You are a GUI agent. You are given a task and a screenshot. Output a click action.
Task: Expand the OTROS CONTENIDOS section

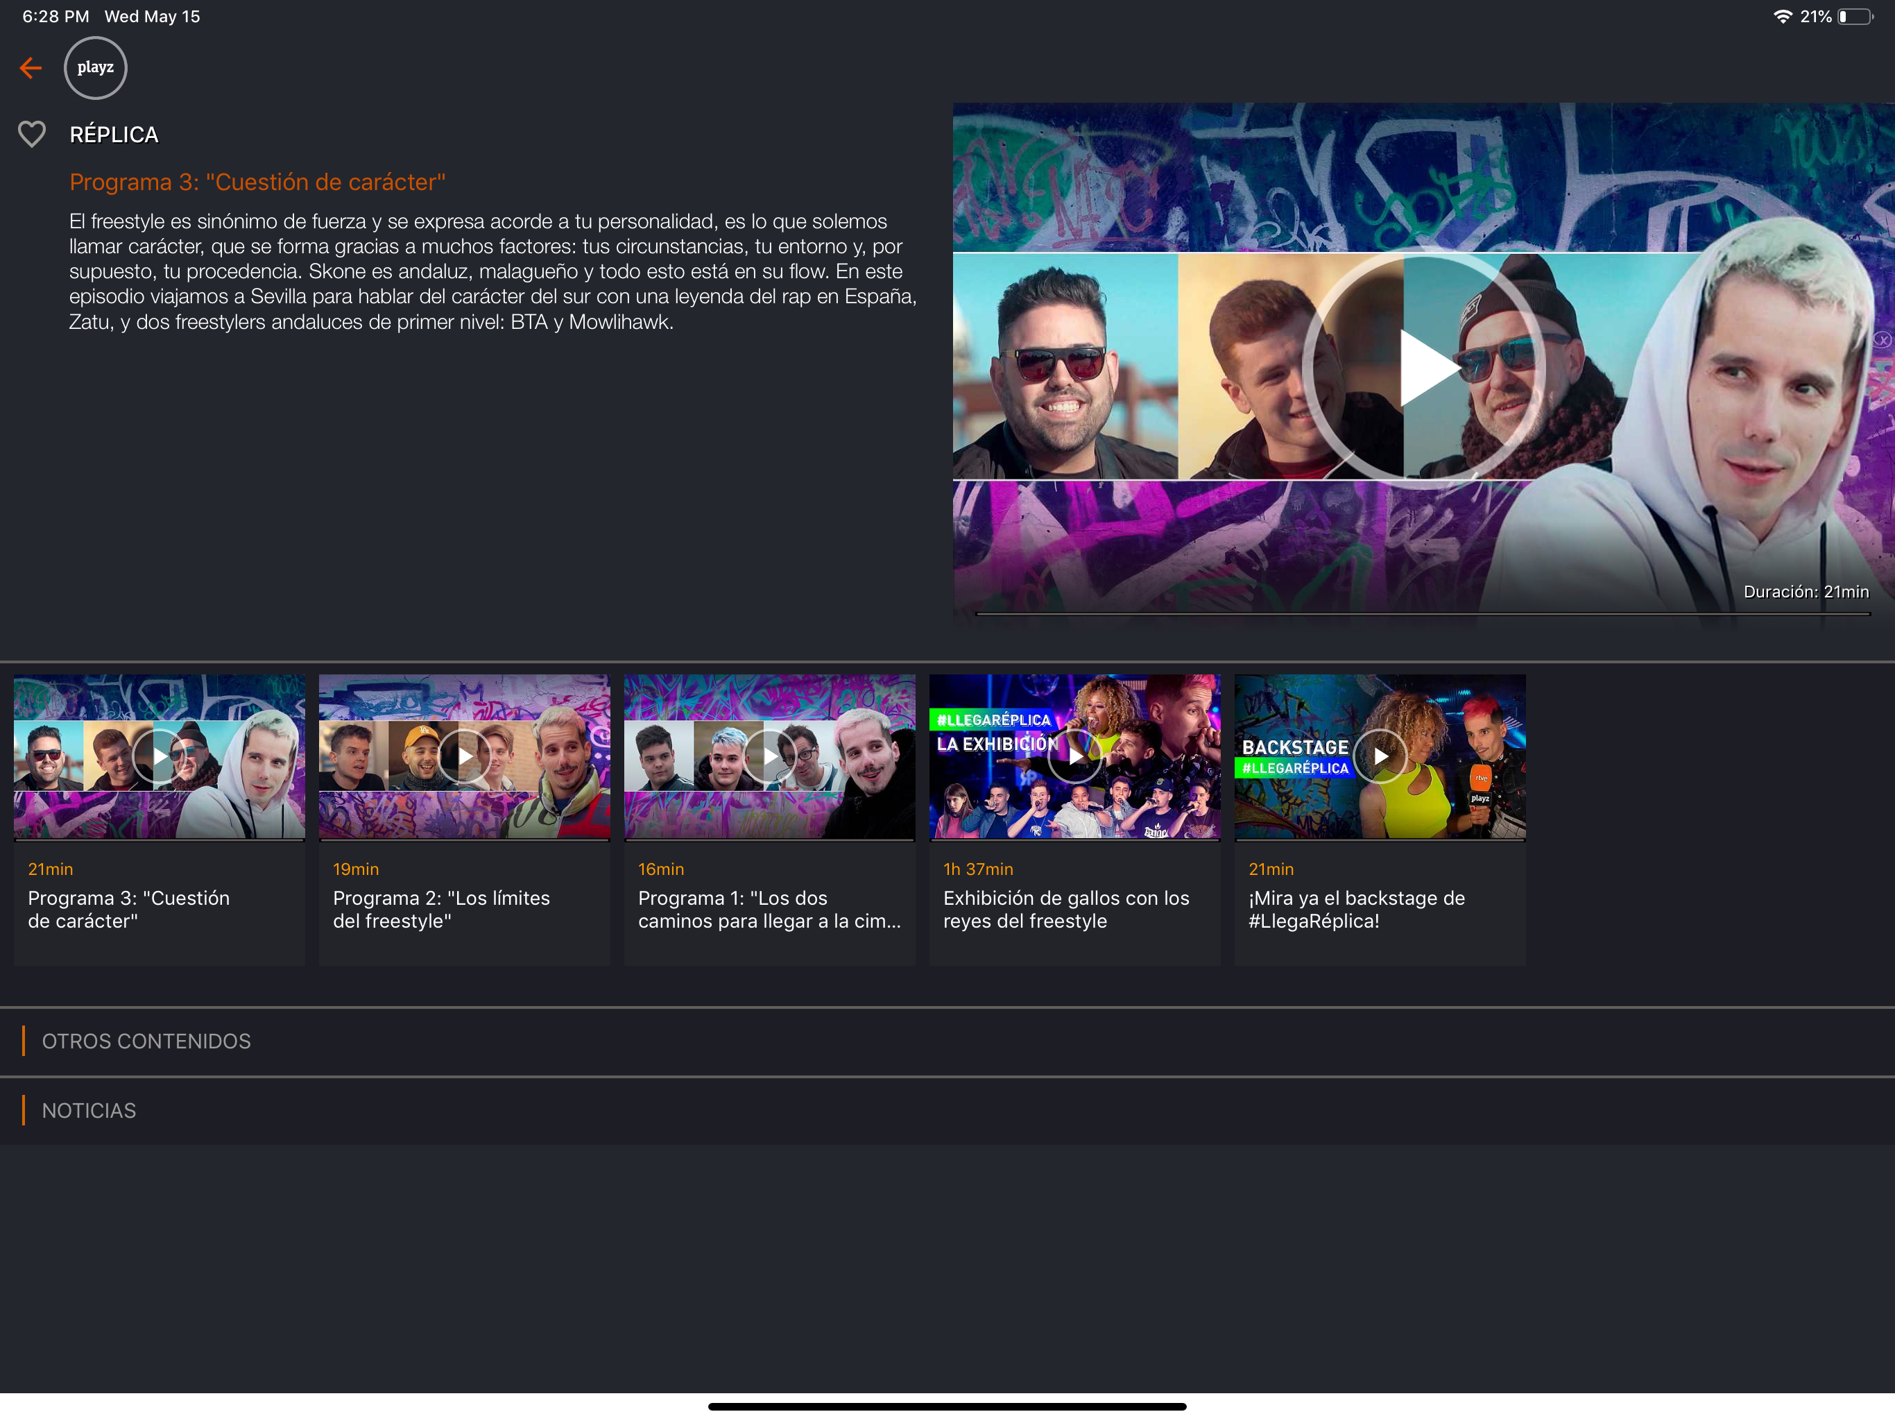click(146, 1041)
